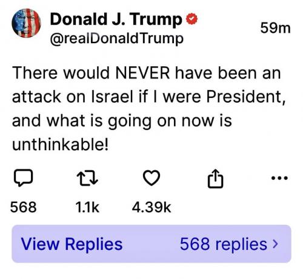The height and width of the screenshot is (279, 303).
Task: Click the word unthinkable! in post
Action: coord(60,145)
